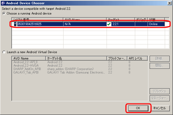
Task: Select GALAXY_Tab_API8 AVD row
Action: coord(80,72)
